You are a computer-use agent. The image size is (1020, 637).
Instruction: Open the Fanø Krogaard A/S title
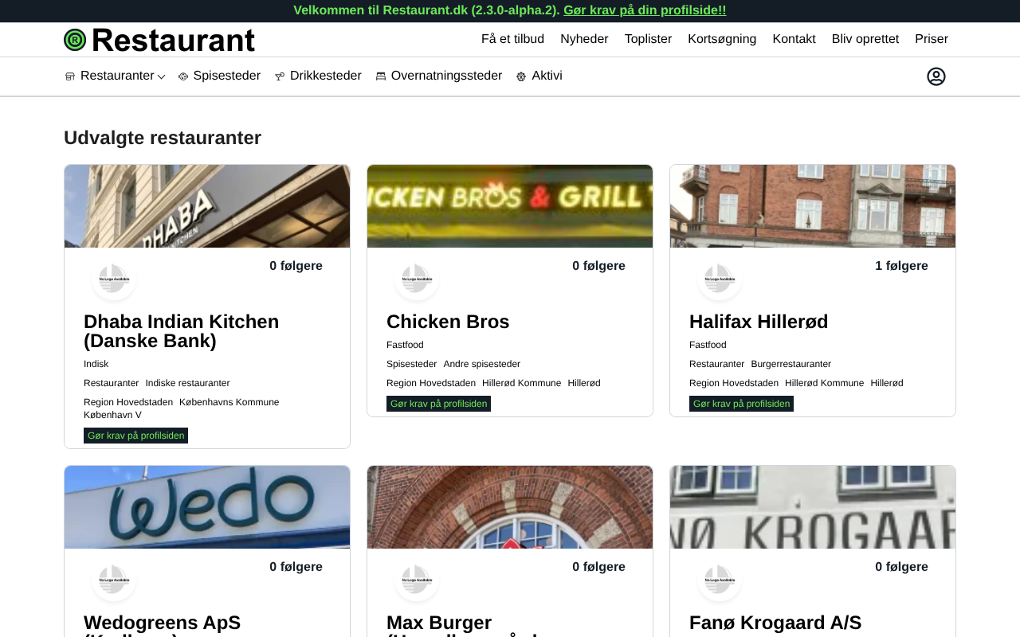pos(775,623)
